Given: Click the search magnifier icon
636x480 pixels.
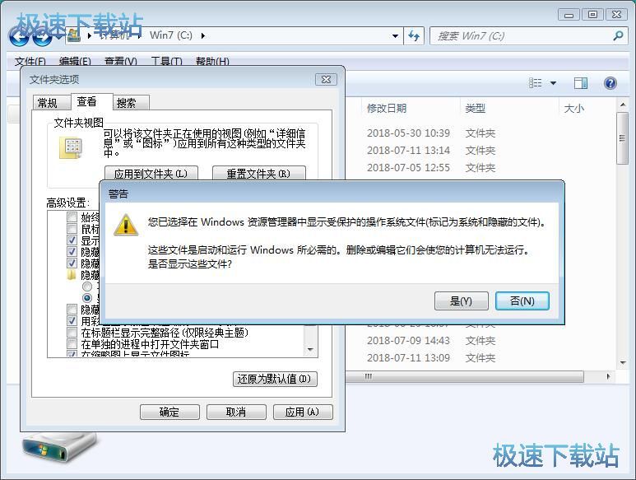Looking at the screenshot, I should pyautogui.click(x=618, y=35).
